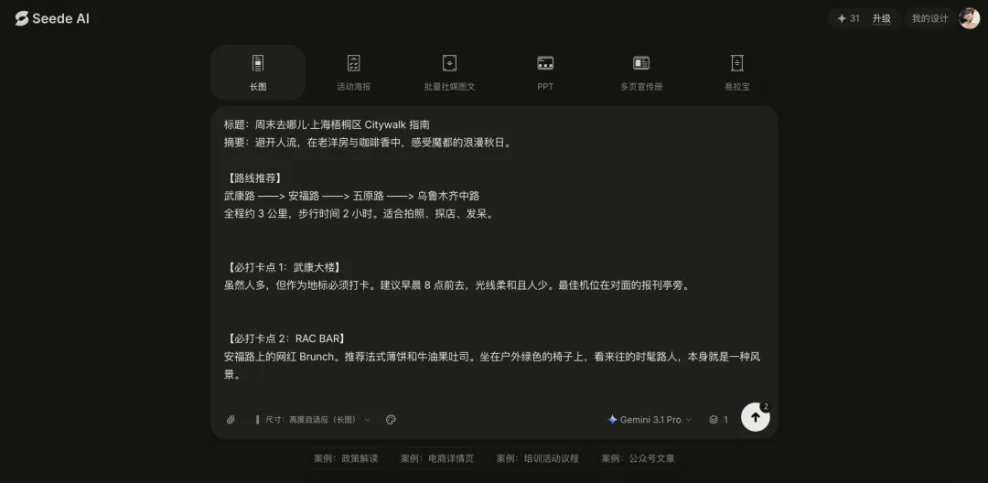Click the 易拉宝 banner stand icon
This screenshot has height=483, width=988.
(x=736, y=63)
